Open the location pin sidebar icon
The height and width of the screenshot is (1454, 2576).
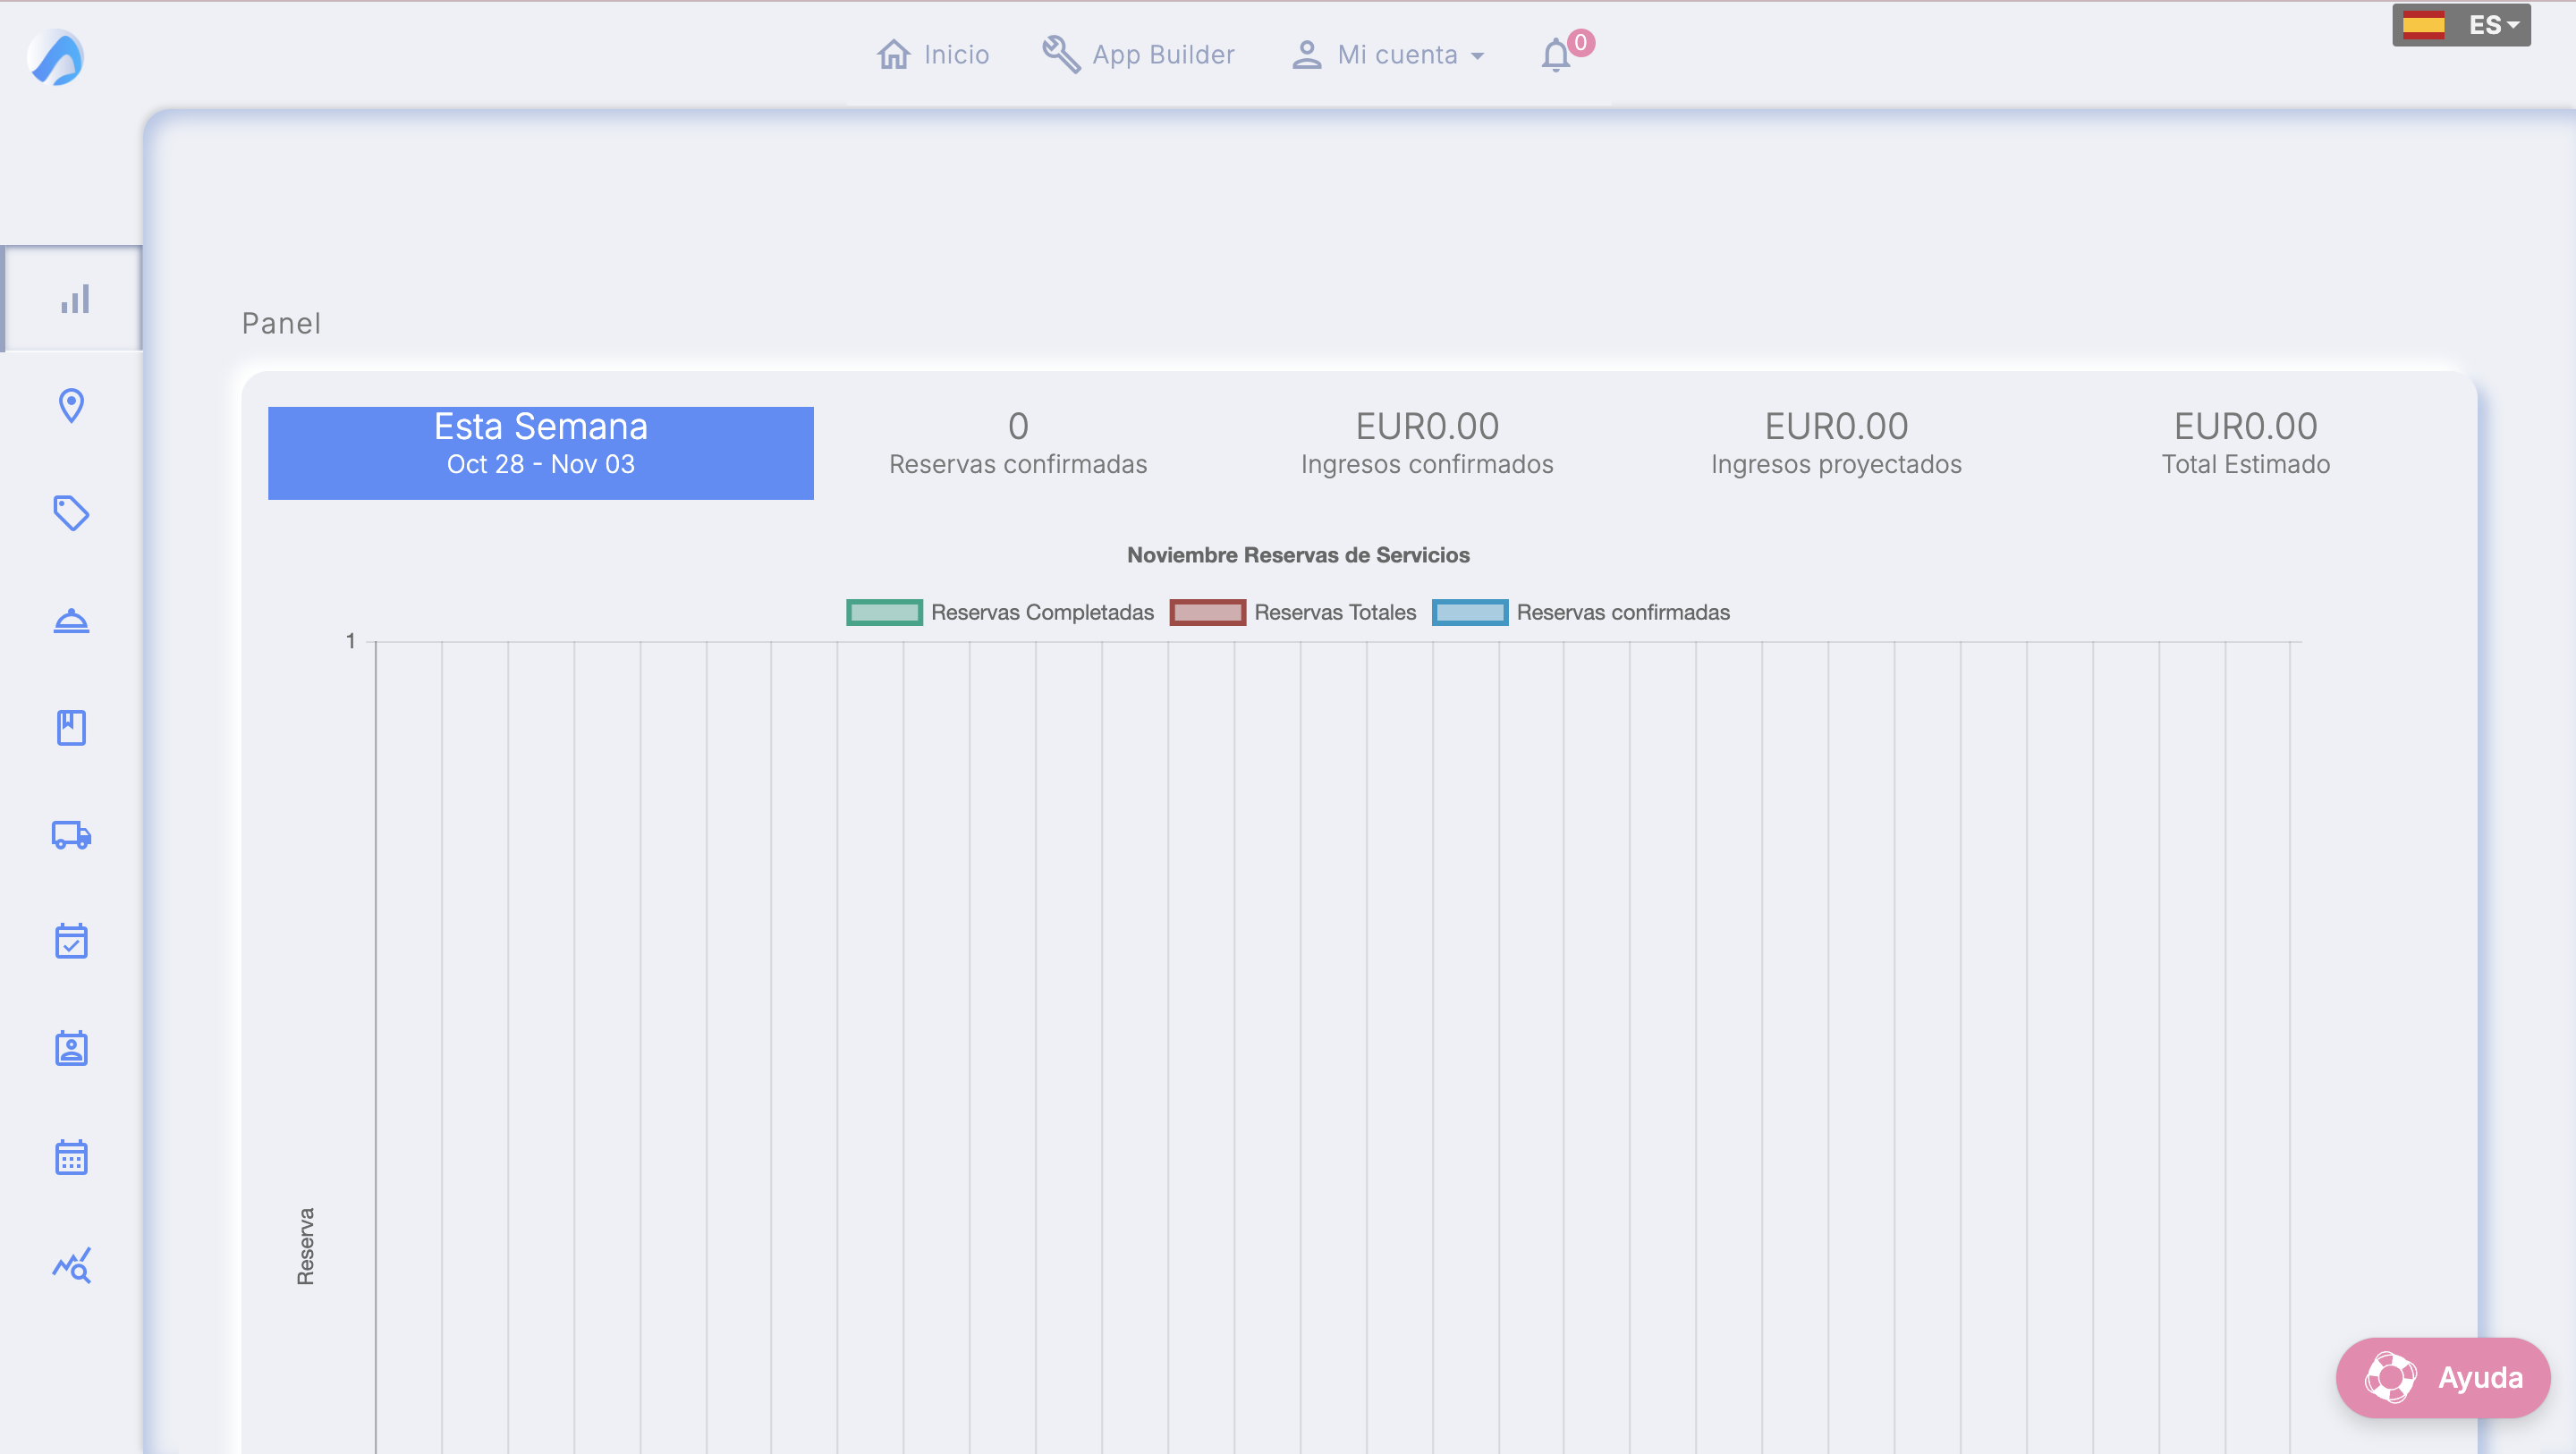[71, 406]
